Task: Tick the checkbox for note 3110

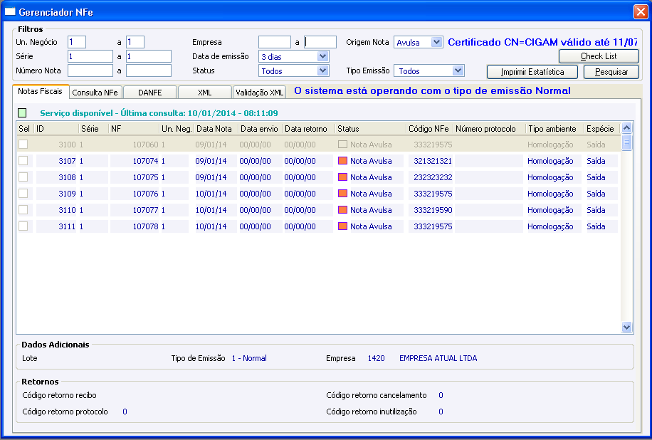Action: [23, 210]
